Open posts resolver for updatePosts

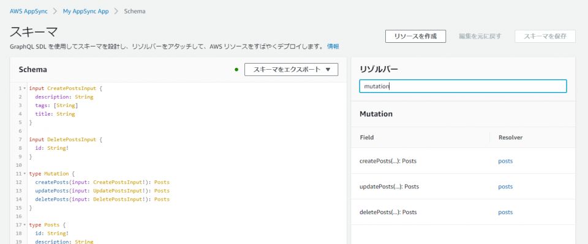point(505,187)
